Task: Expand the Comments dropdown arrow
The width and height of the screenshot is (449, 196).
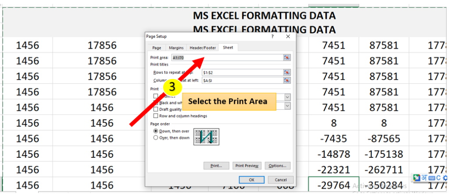Action: coord(288,97)
